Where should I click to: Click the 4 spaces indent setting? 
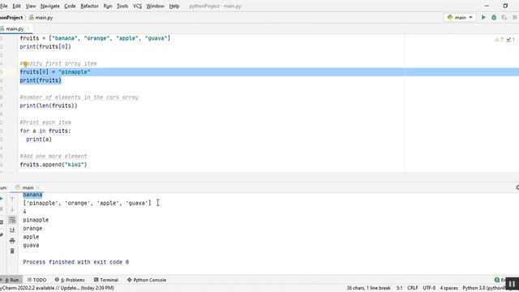(x=448, y=288)
